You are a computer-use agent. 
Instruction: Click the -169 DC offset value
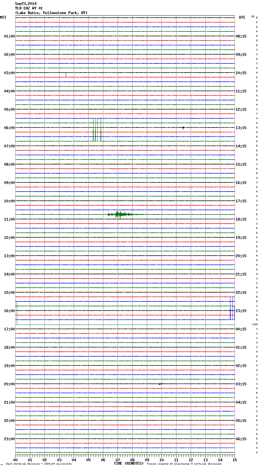tap(254, 324)
